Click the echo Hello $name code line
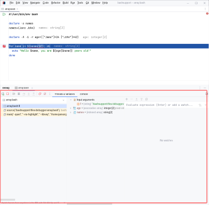This screenshot has width=209, height=205. pos(51,51)
